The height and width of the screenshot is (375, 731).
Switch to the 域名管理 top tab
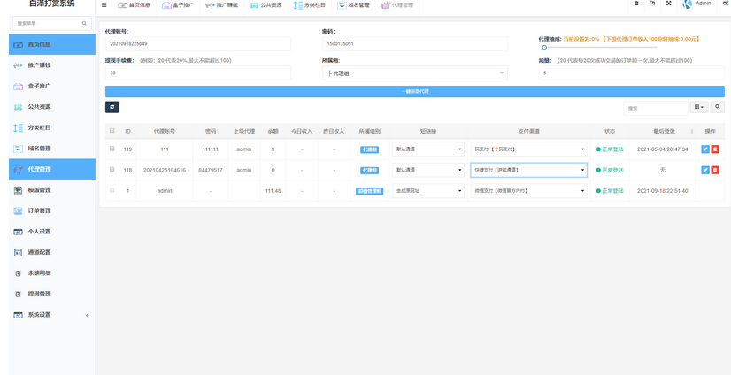353,5
